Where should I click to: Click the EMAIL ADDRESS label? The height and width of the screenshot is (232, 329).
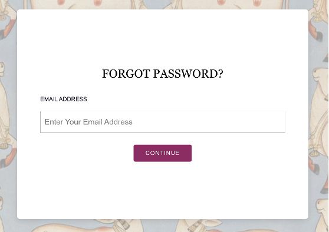64,99
